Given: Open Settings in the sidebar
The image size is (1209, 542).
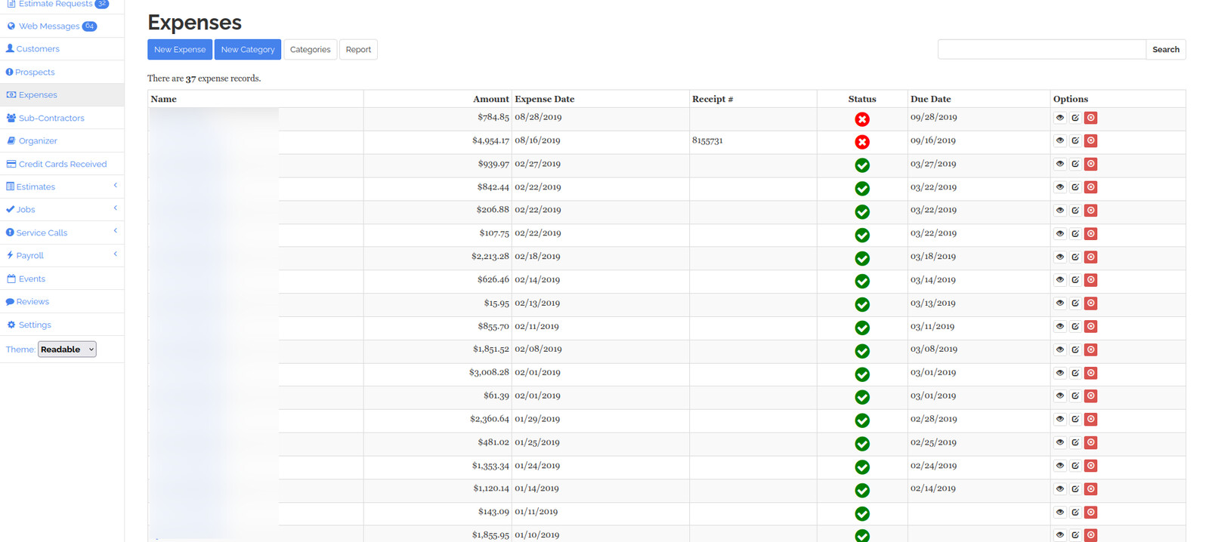Looking at the screenshot, I should click(35, 325).
